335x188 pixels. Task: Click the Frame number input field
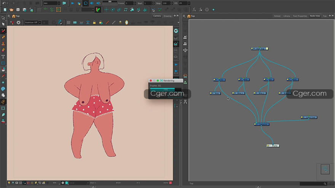[x=129, y=3]
